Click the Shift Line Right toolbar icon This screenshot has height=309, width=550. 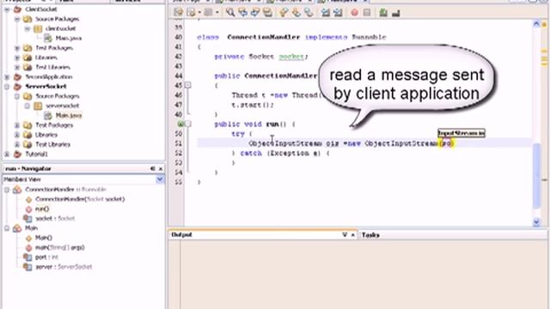pos(338,13)
